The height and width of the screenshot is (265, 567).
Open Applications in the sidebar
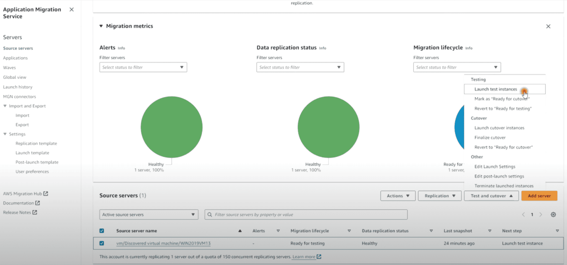pyautogui.click(x=15, y=58)
